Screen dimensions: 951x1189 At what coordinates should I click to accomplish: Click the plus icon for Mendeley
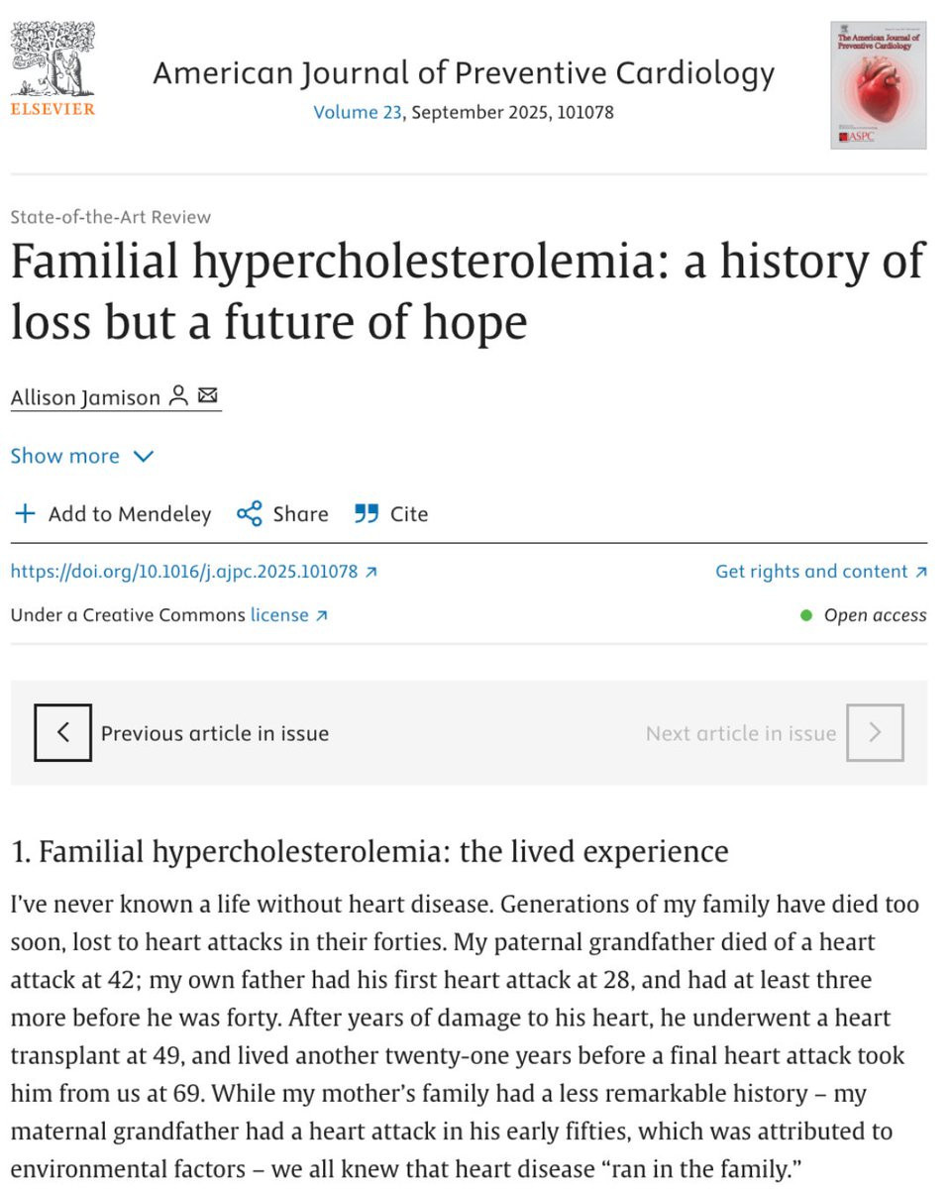click(26, 513)
